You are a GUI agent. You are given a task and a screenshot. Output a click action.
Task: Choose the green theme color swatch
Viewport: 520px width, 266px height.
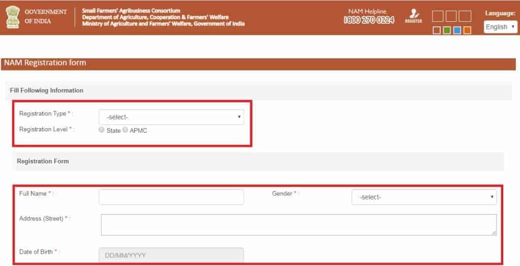click(x=447, y=30)
